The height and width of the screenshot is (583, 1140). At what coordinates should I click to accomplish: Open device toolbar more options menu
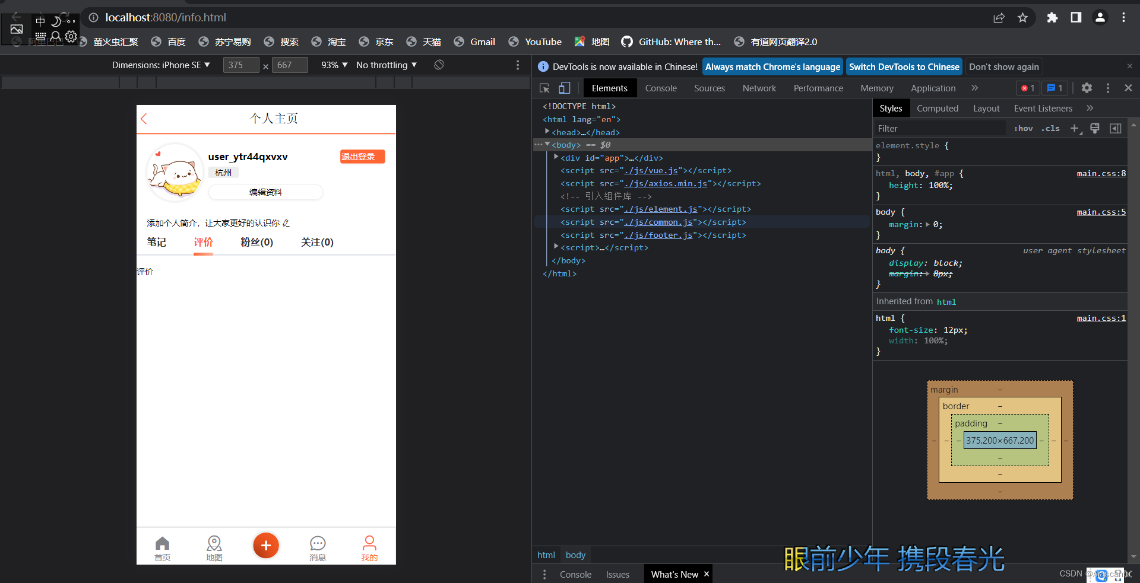point(518,65)
